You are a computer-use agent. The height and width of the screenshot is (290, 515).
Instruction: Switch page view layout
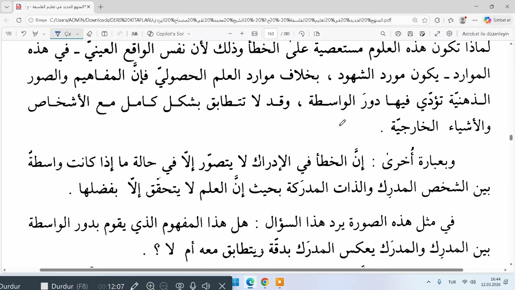coord(317,34)
